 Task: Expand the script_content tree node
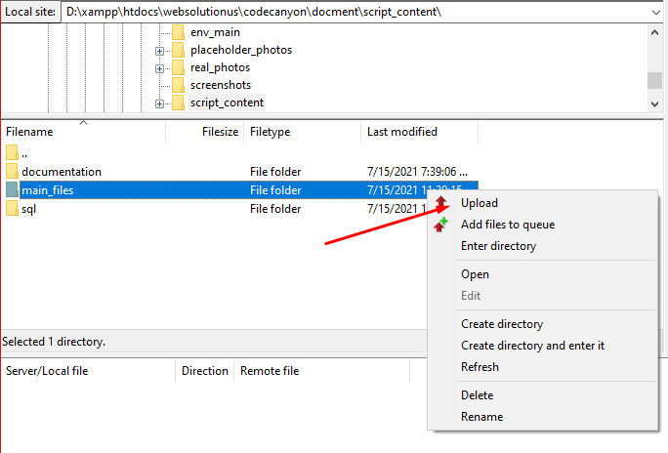coord(159,103)
